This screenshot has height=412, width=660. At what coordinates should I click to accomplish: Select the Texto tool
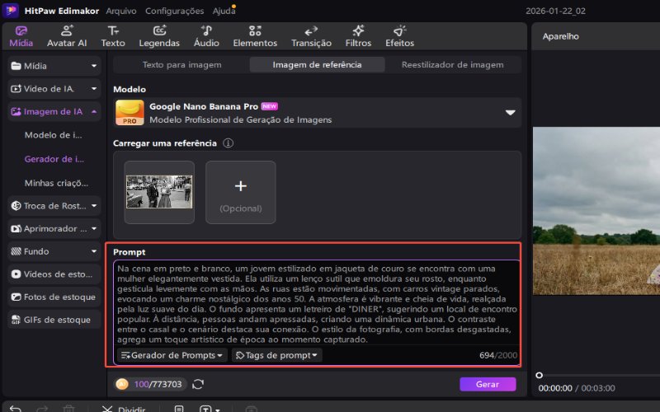click(113, 36)
